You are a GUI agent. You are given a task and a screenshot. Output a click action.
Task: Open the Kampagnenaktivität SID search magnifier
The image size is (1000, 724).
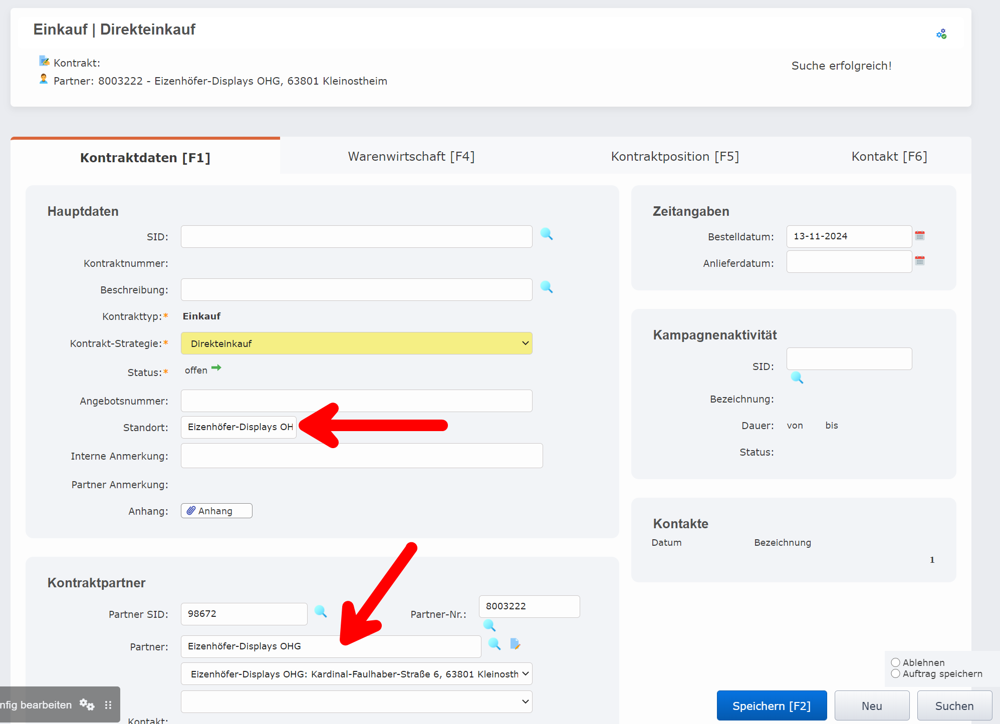point(797,378)
